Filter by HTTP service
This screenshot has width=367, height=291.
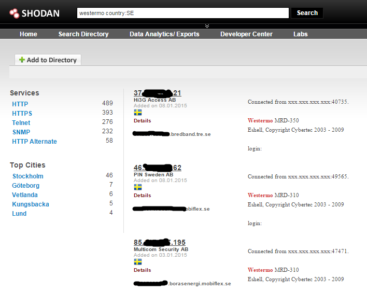20,104
